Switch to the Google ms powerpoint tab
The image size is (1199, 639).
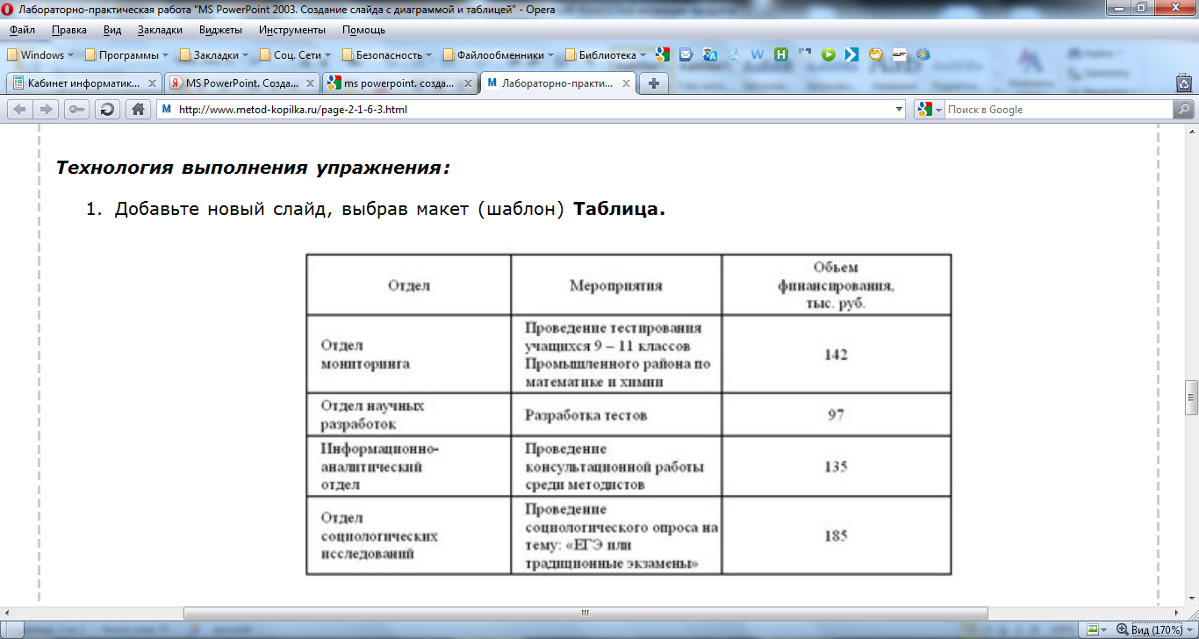coord(399,83)
